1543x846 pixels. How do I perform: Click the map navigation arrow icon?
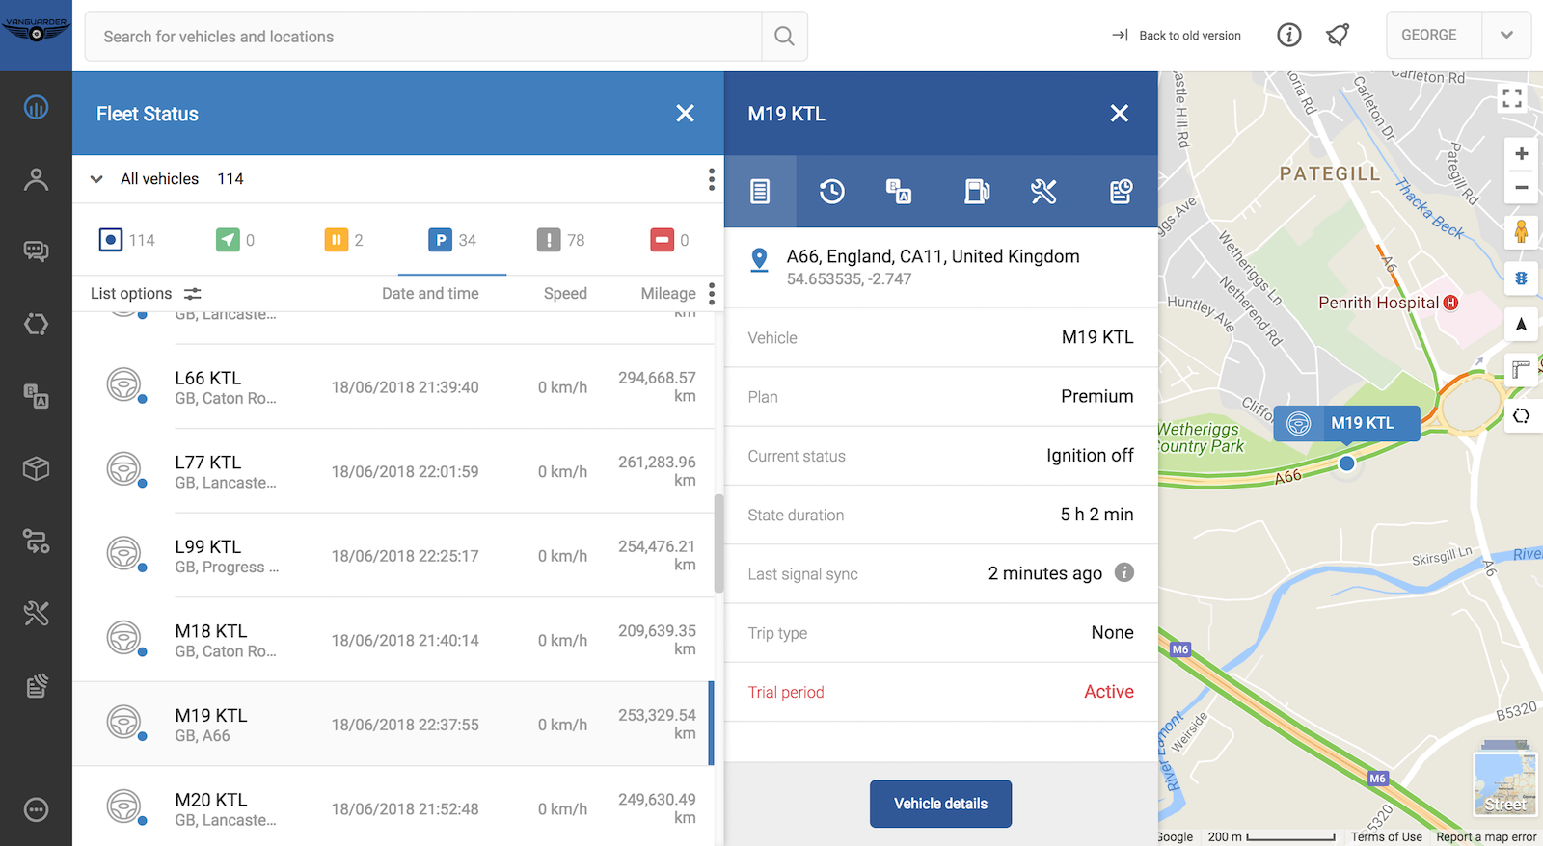point(1521,324)
